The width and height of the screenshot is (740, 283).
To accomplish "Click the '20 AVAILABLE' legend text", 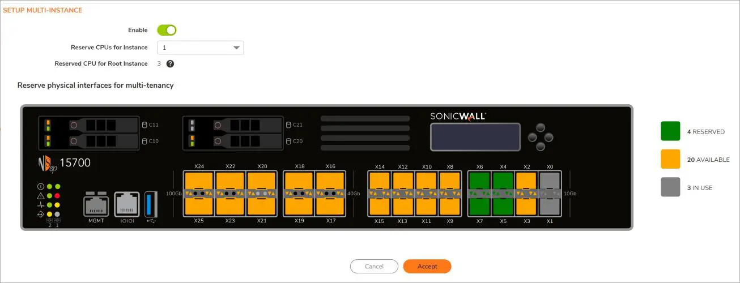I will pos(708,160).
